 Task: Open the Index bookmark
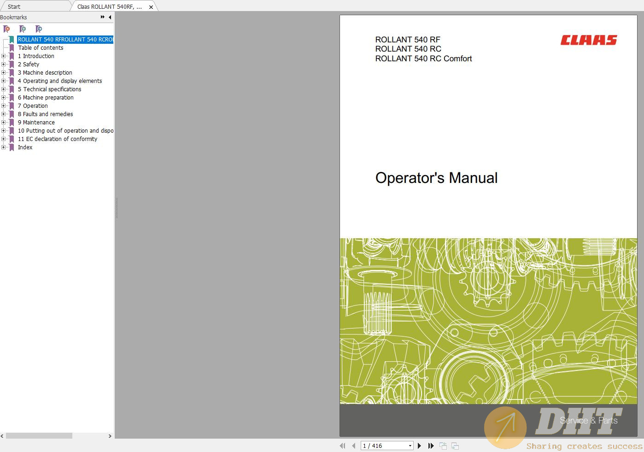click(x=25, y=147)
